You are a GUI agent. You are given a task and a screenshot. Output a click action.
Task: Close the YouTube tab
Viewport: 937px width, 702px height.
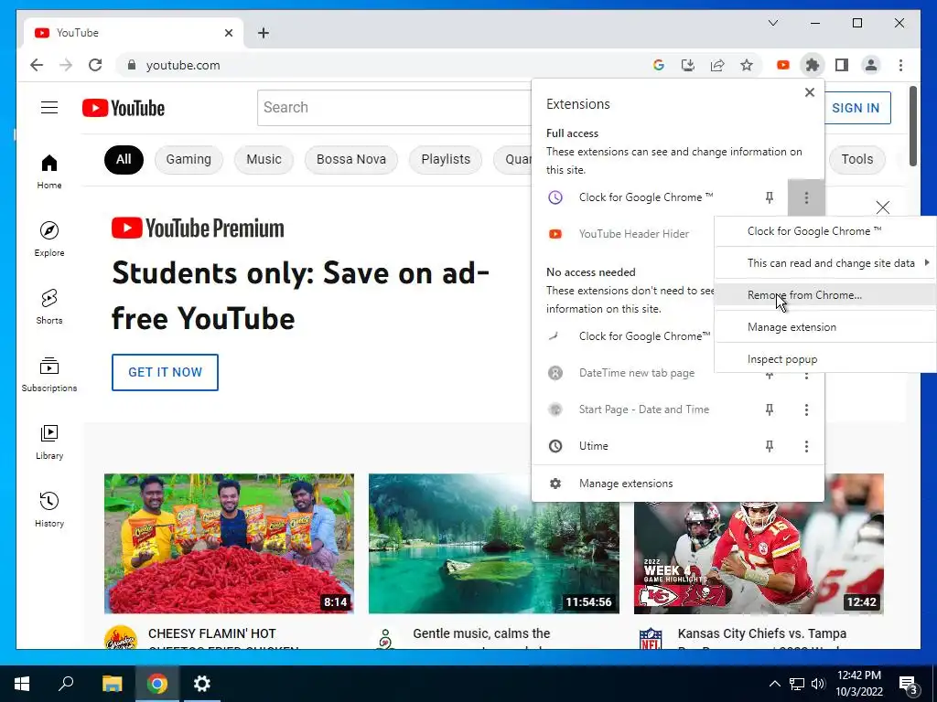click(x=228, y=33)
